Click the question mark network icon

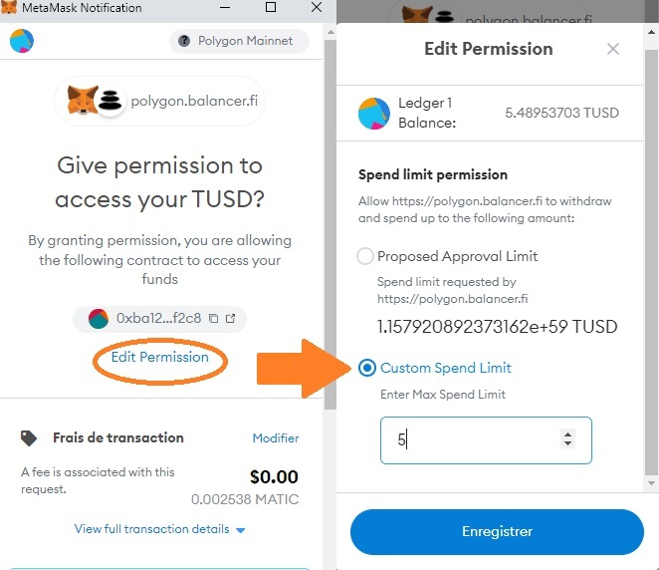coord(183,41)
